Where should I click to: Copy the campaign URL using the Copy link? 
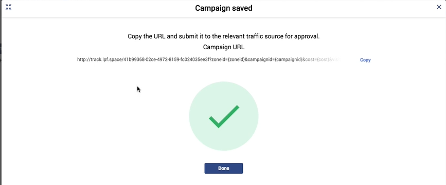(365, 60)
